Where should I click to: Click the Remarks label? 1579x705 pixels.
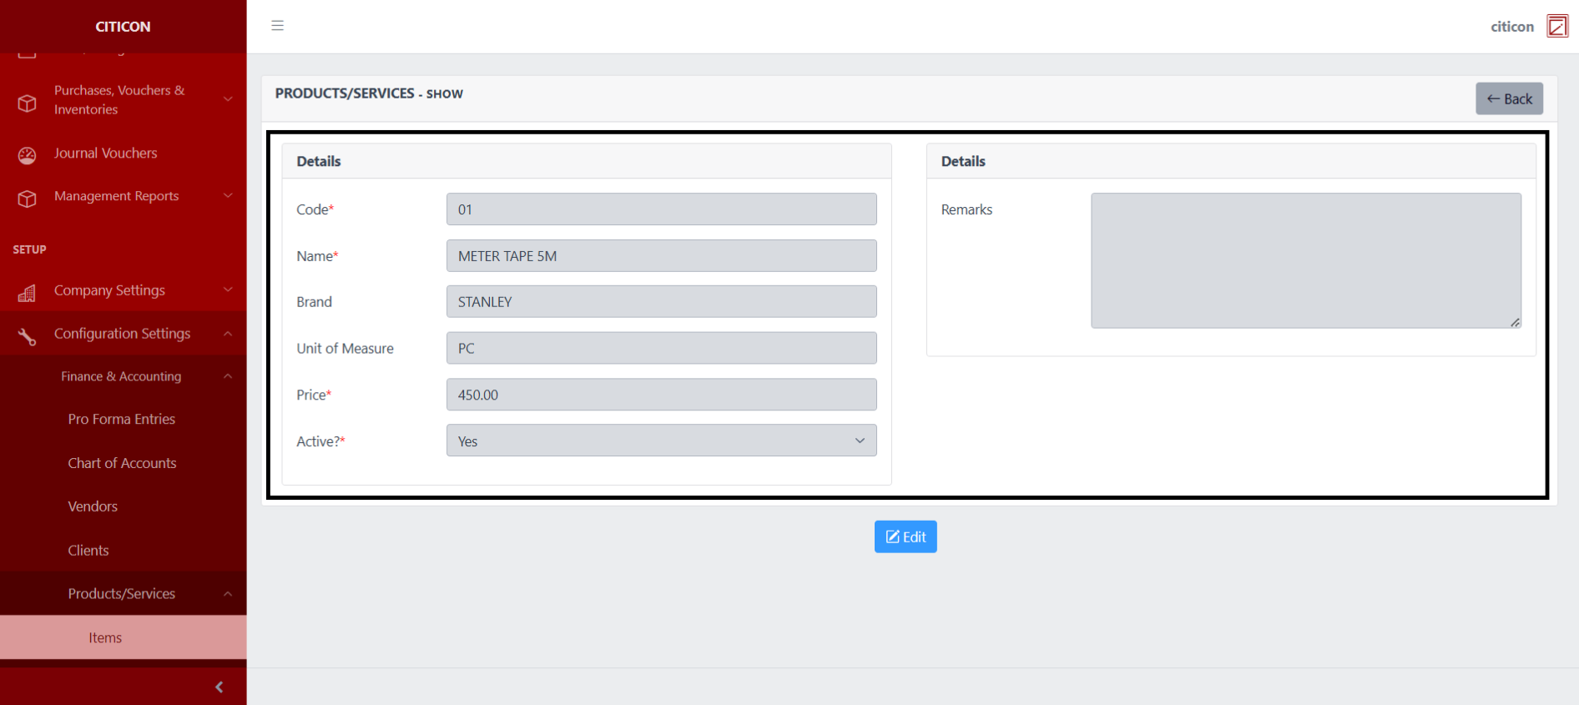[966, 209]
